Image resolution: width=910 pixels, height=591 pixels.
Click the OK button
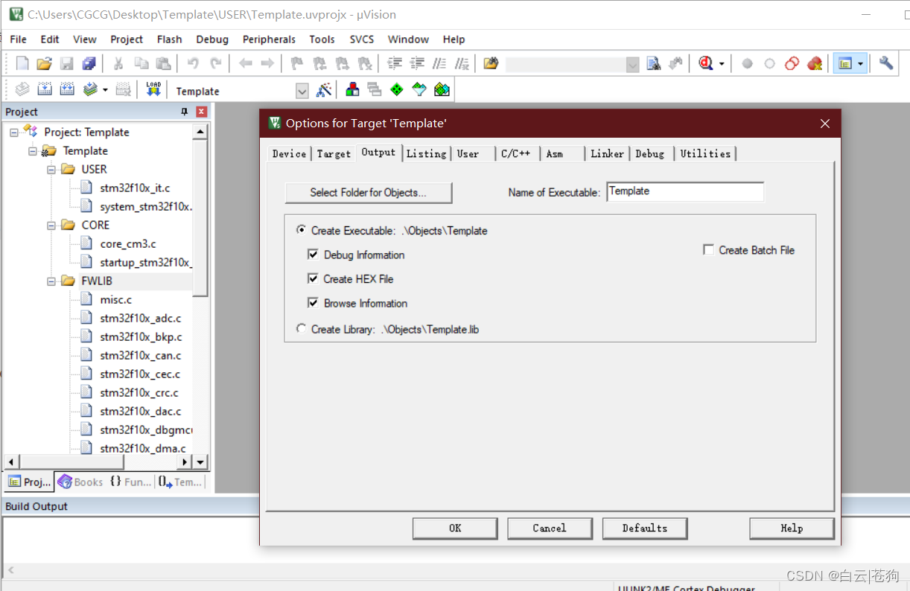pos(455,528)
